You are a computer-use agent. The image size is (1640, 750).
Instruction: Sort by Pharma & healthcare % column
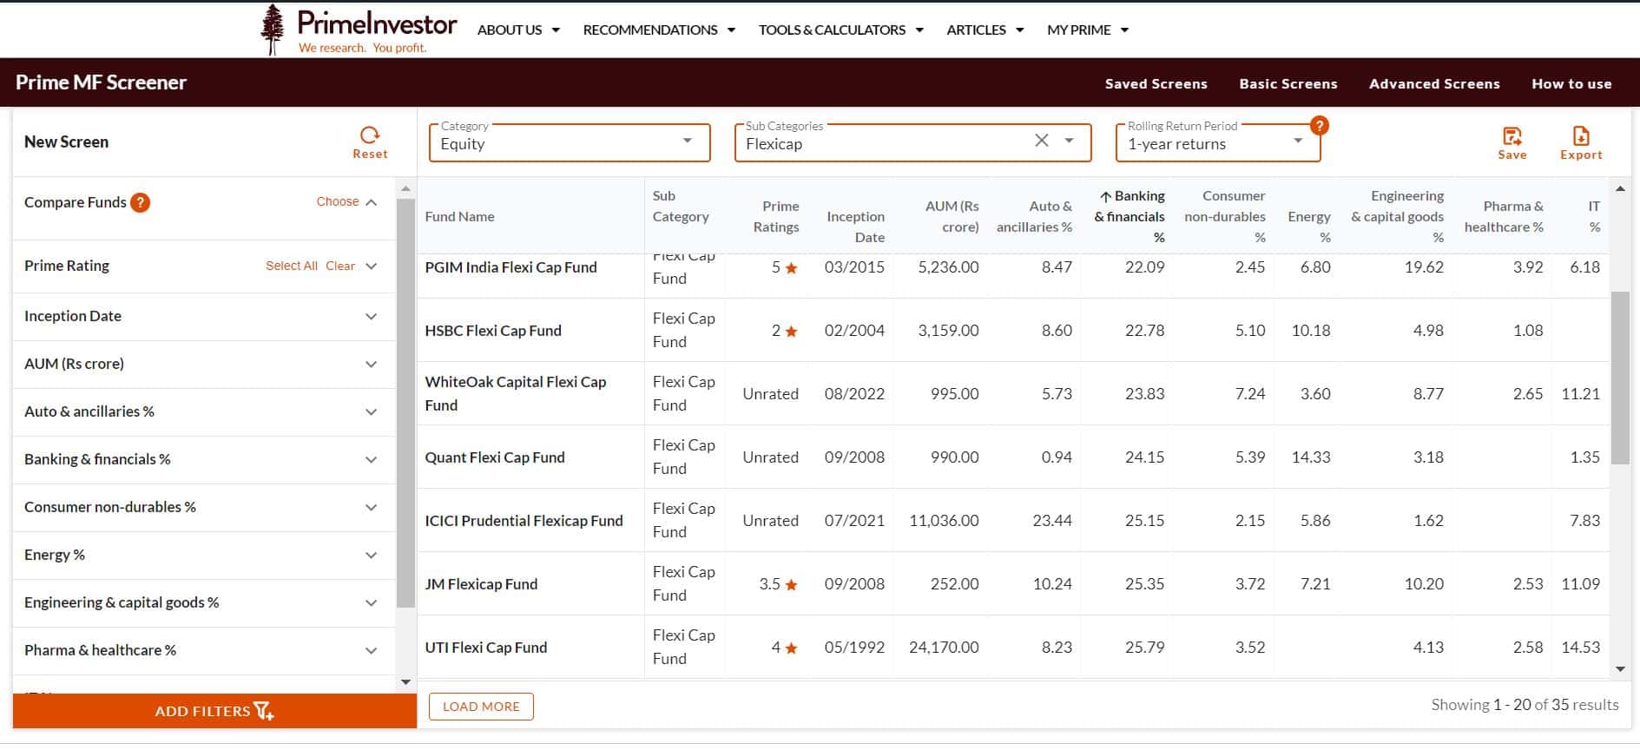coord(1504,216)
